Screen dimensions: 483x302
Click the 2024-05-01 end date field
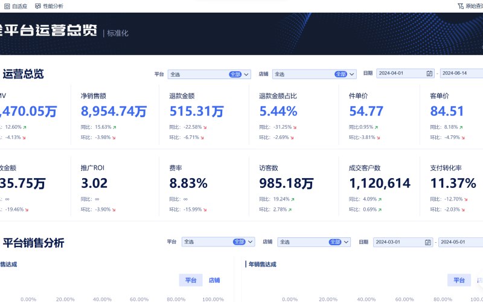(461, 242)
